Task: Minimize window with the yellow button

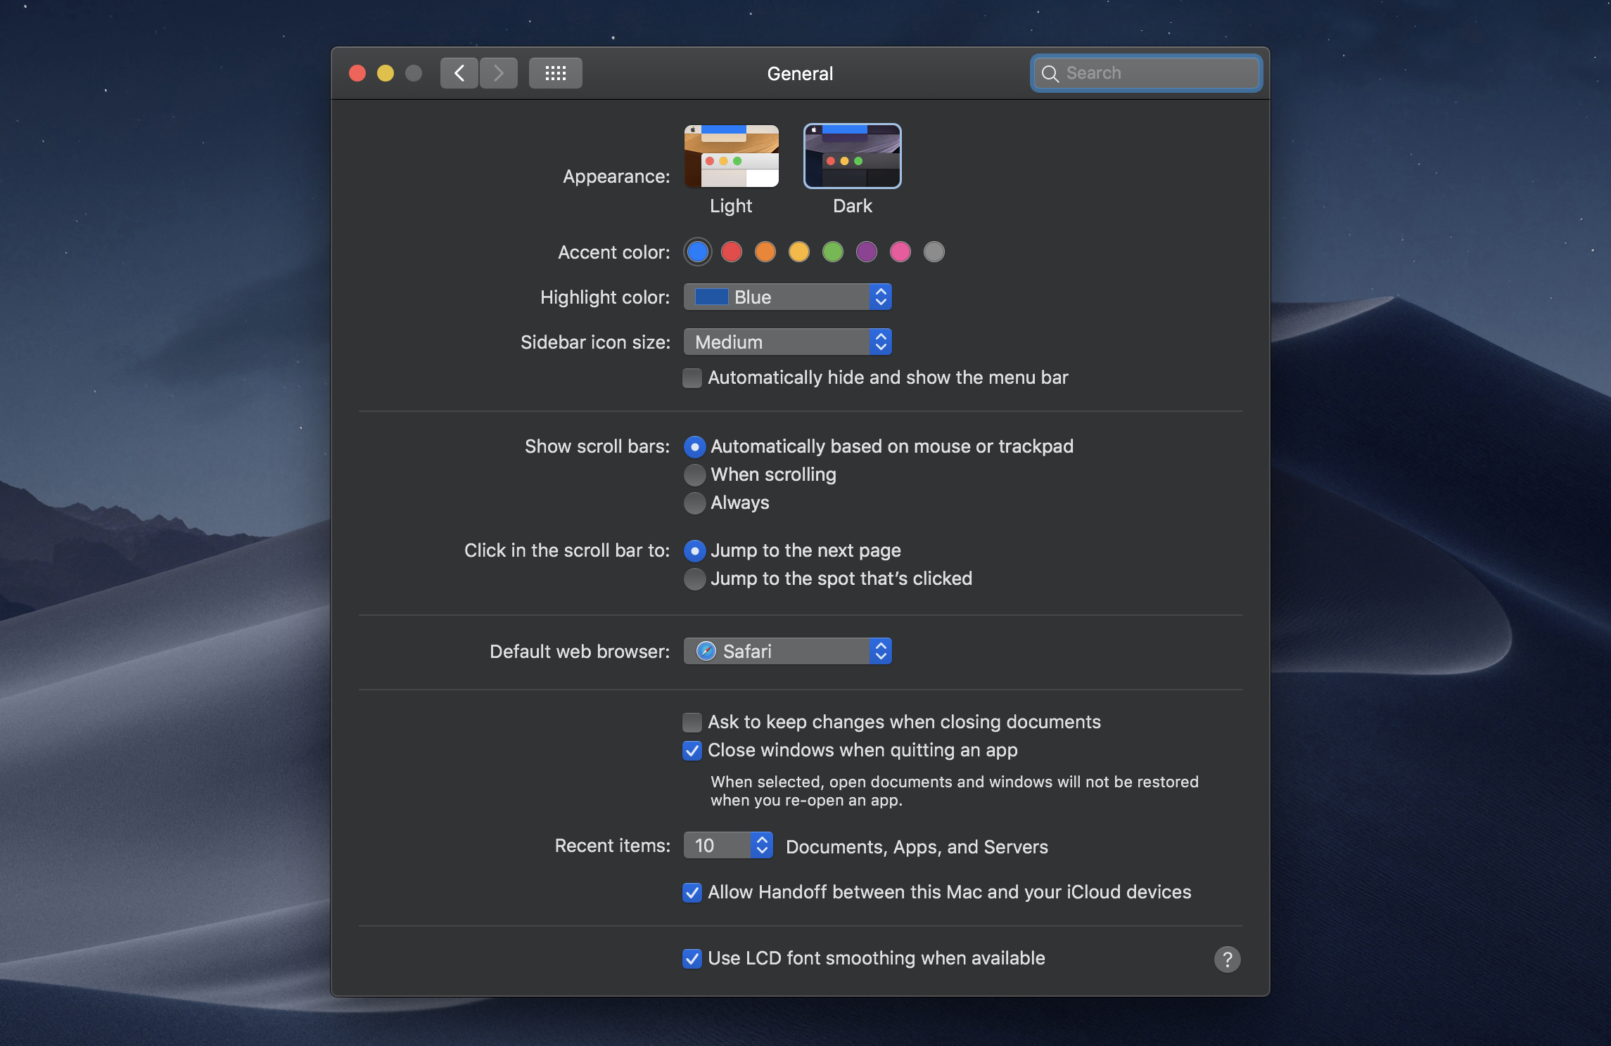Action: [386, 73]
